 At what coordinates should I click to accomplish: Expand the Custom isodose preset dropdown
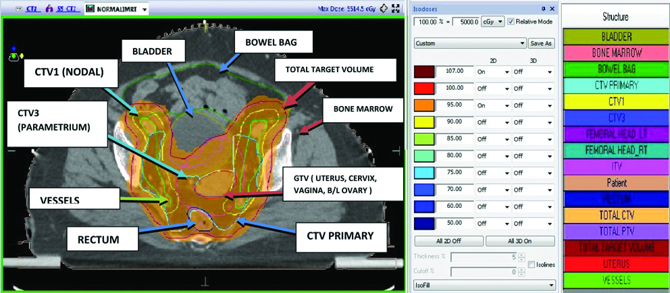[521, 43]
